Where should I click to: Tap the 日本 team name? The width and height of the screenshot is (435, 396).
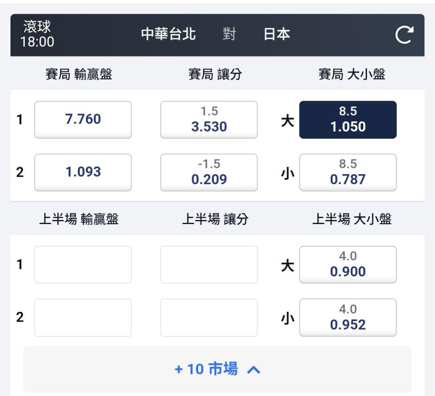tap(277, 35)
